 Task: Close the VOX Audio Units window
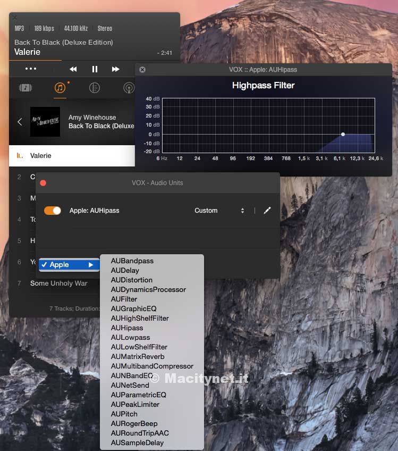click(x=43, y=183)
